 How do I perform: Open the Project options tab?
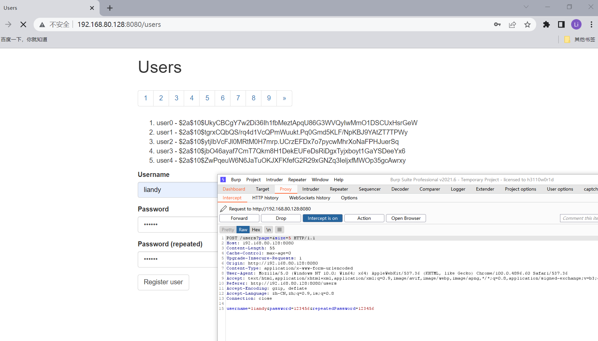pos(520,189)
